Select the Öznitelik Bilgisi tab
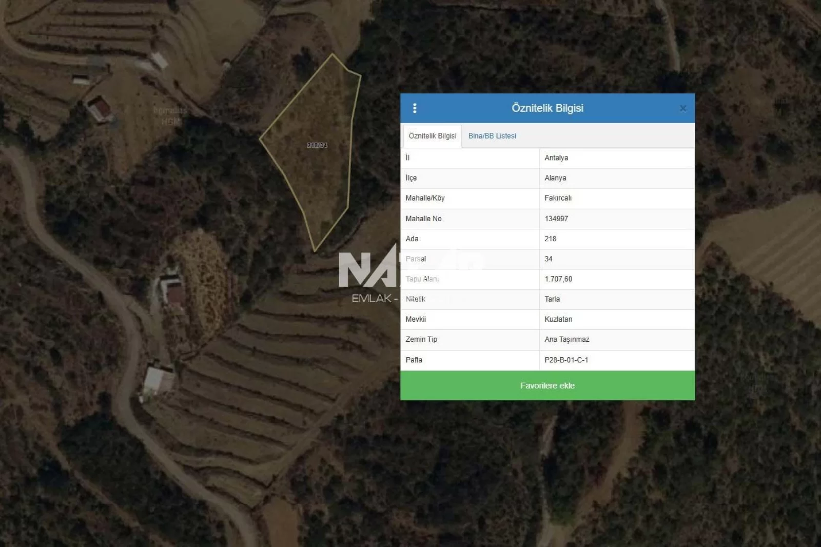This screenshot has height=547, width=821. click(432, 136)
